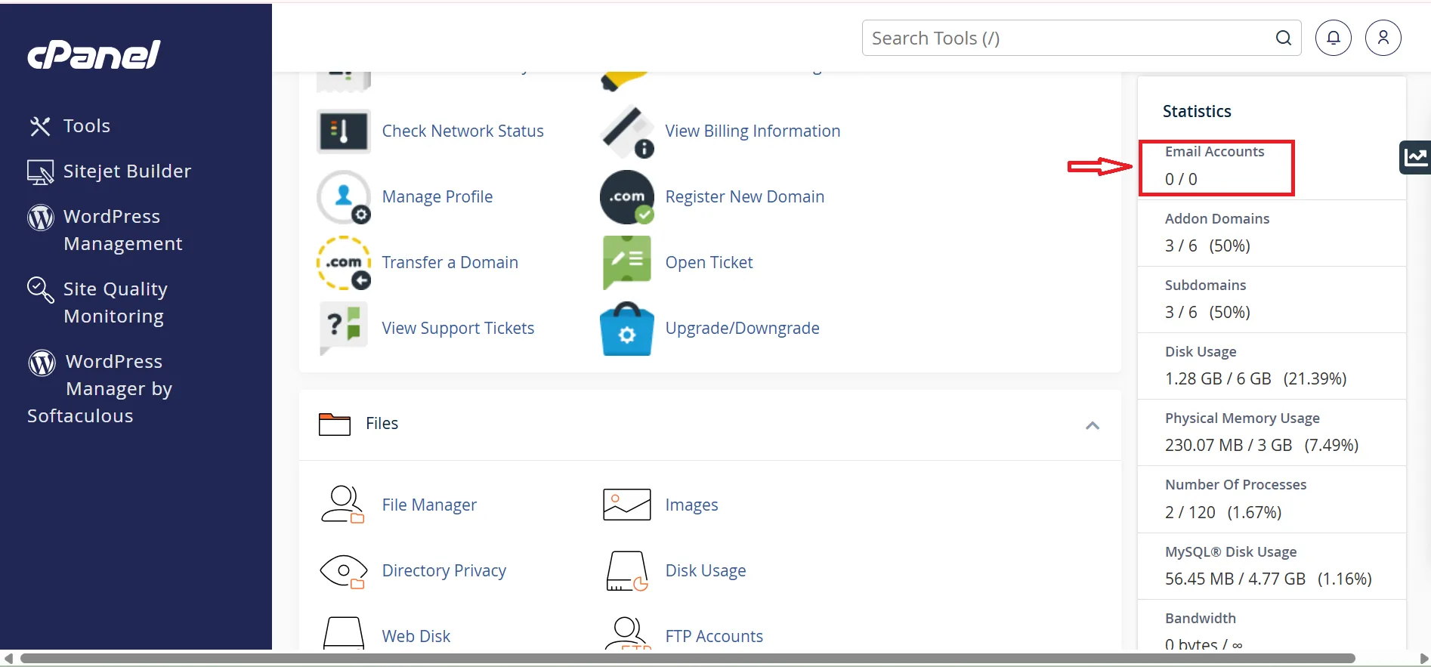This screenshot has height=667, width=1431.
Task: Open the Manage Profile icon
Action: (x=343, y=197)
